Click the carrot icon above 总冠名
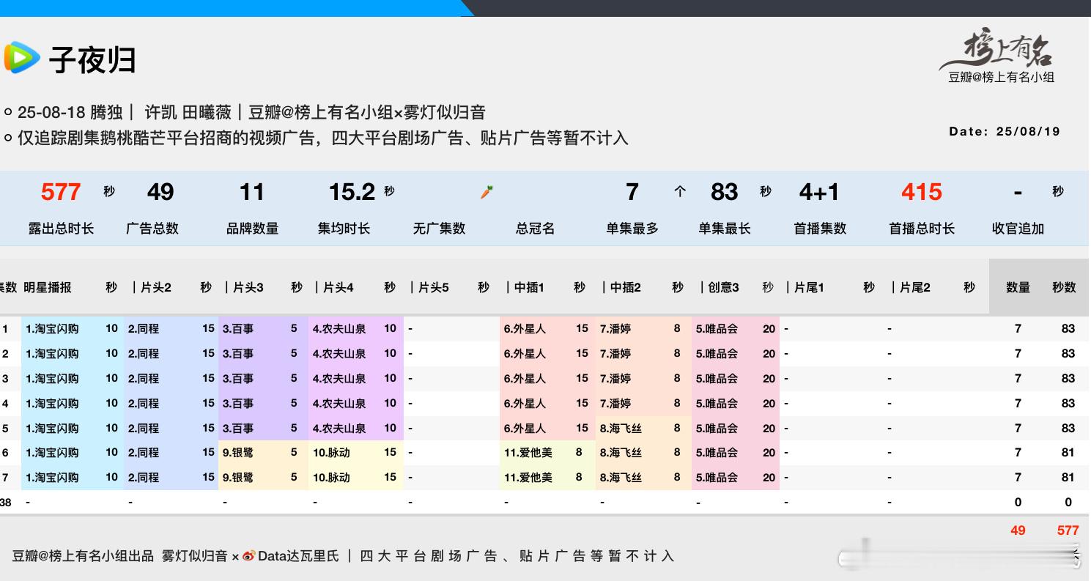The height and width of the screenshot is (581, 1091). (487, 192)
